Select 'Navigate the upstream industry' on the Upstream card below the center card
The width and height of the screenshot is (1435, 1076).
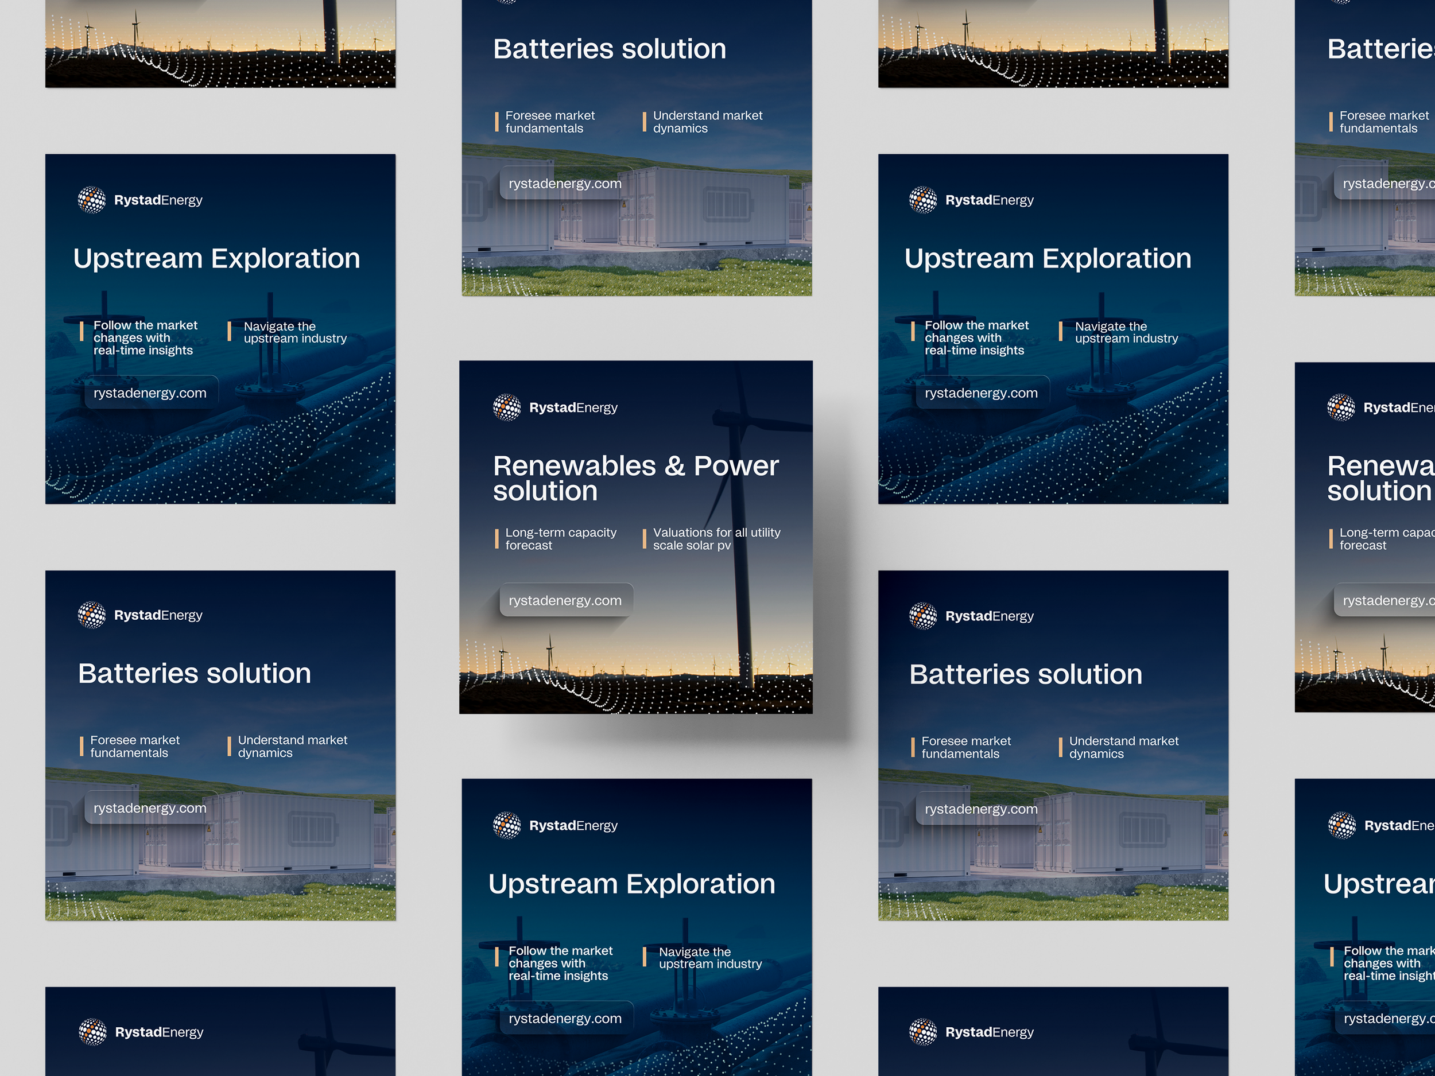click(711, 958)
